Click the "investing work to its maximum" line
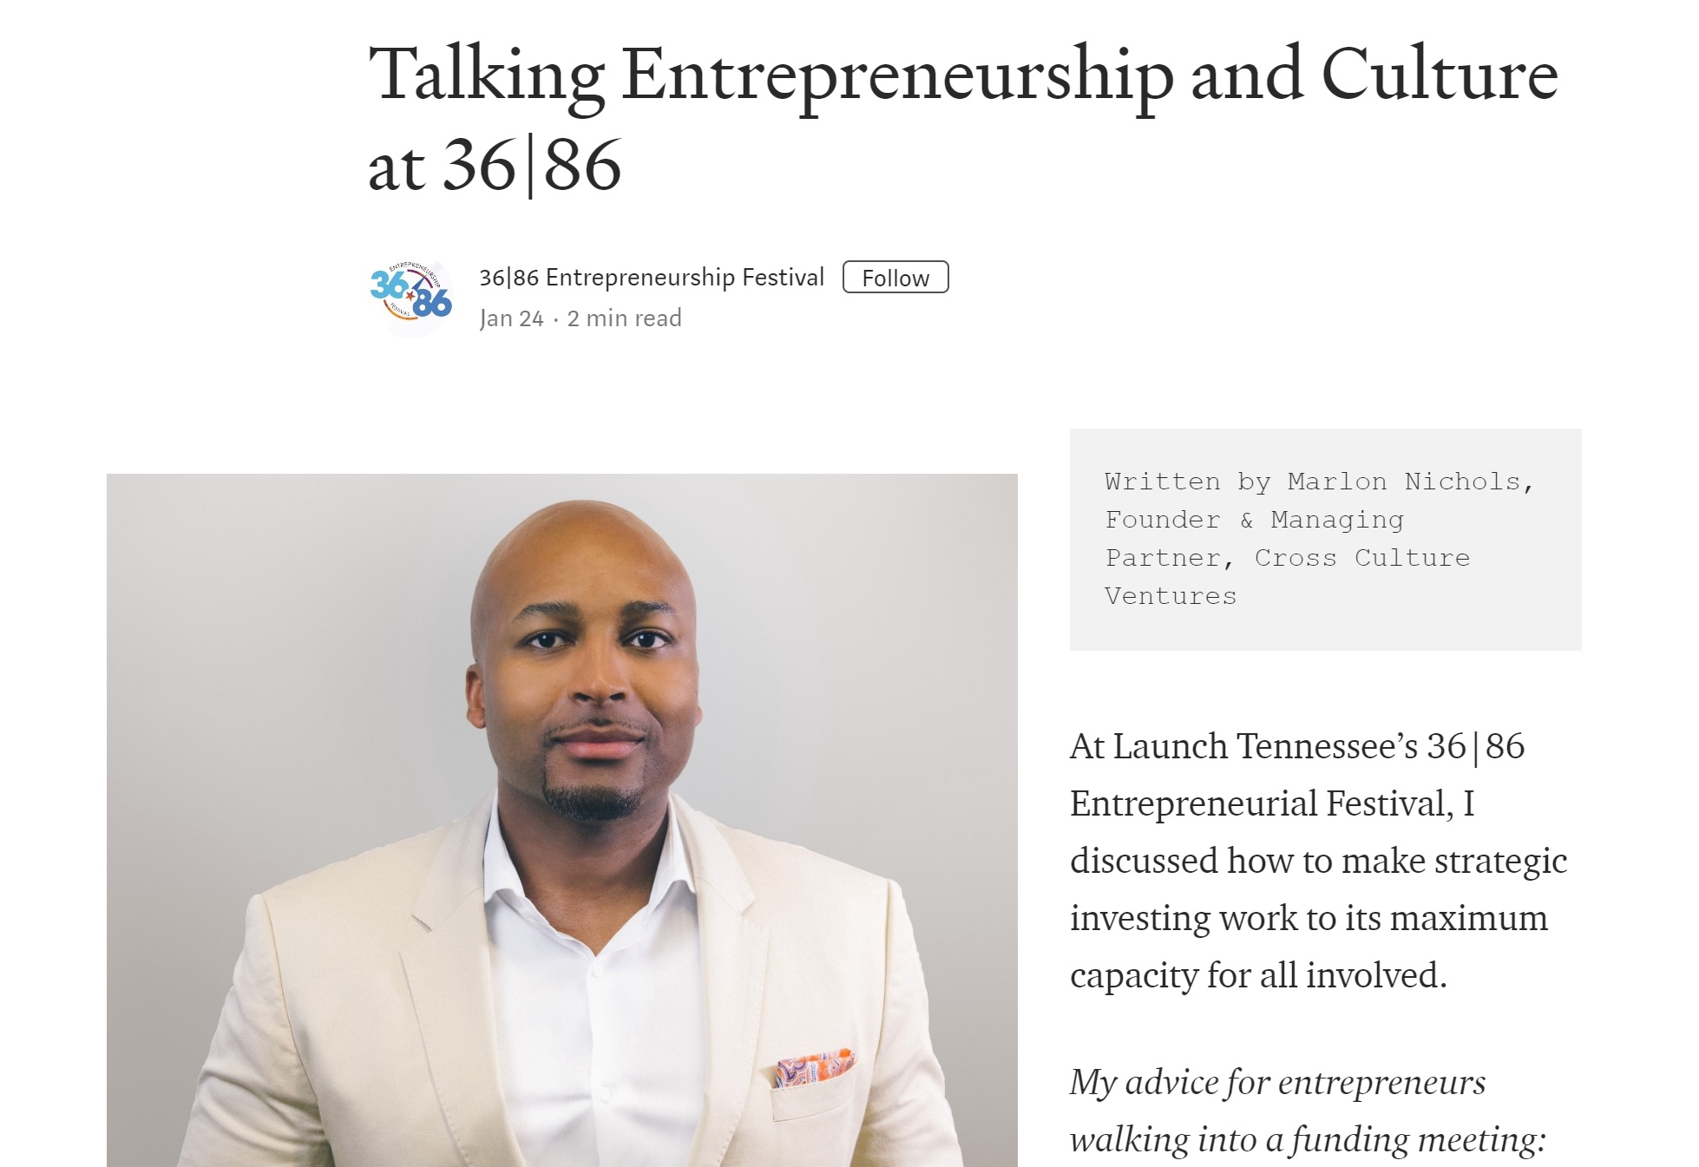 coord(1309,918)
